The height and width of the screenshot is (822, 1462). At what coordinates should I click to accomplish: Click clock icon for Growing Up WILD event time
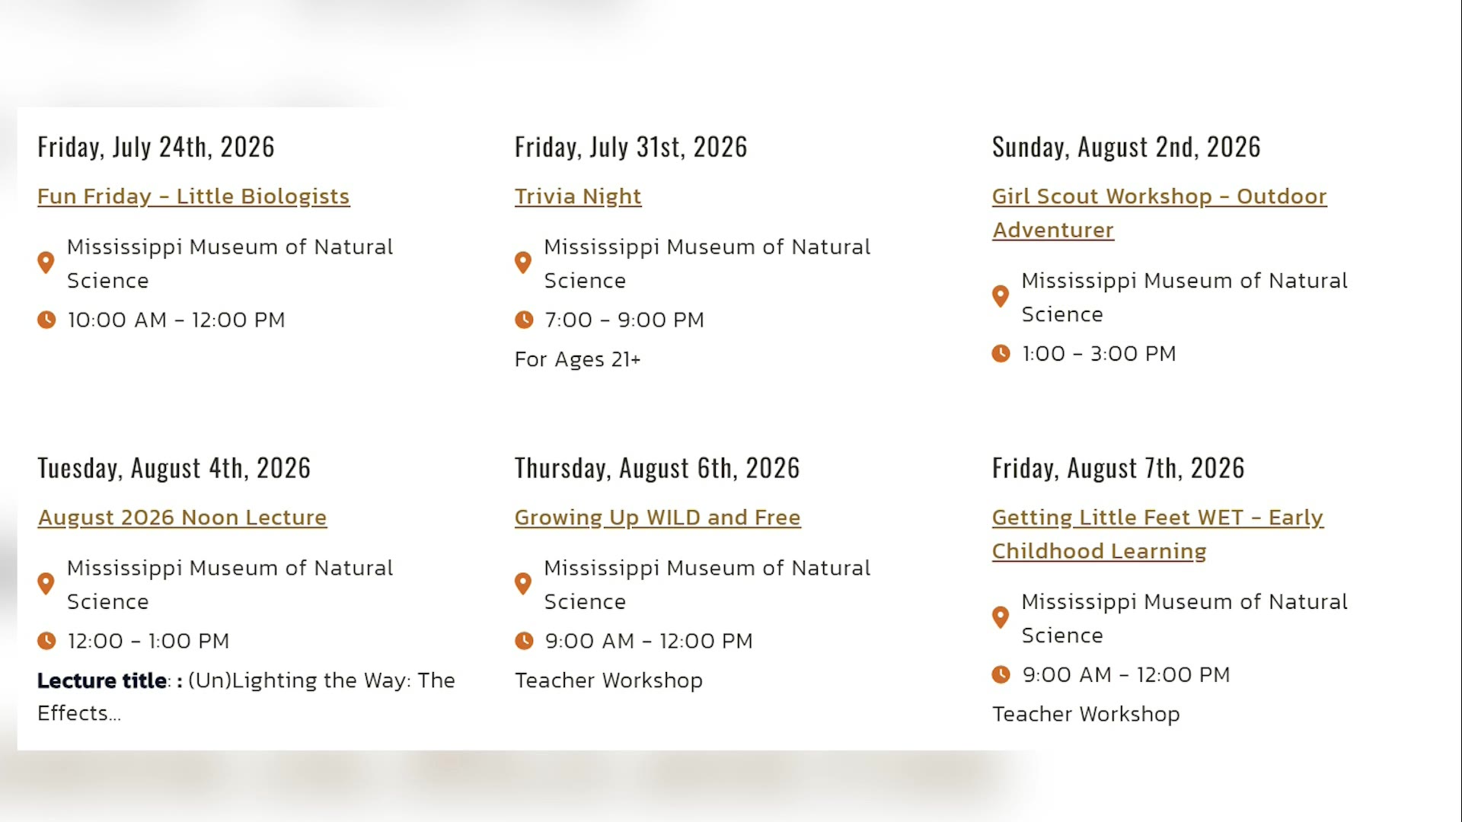[x=524, y=641]
